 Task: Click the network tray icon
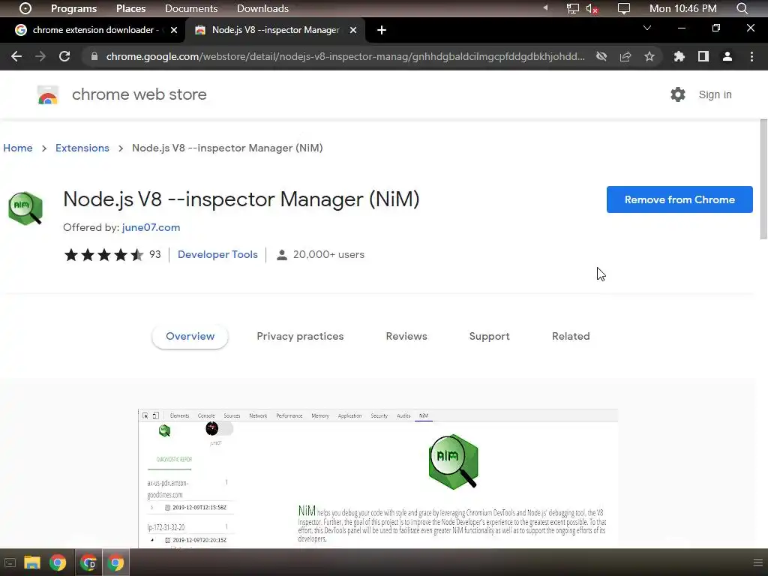pos(572,8)
